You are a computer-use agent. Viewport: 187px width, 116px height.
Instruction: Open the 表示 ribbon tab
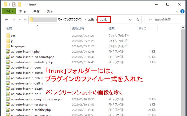click(50, 11)
